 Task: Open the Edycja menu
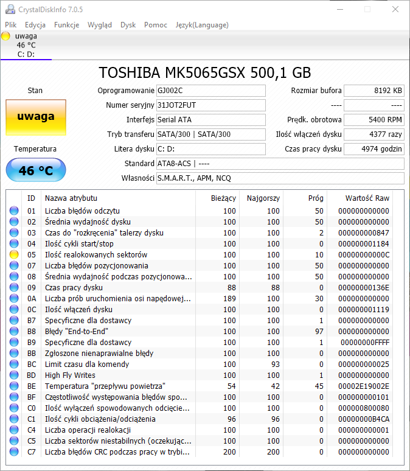(35, 25)
